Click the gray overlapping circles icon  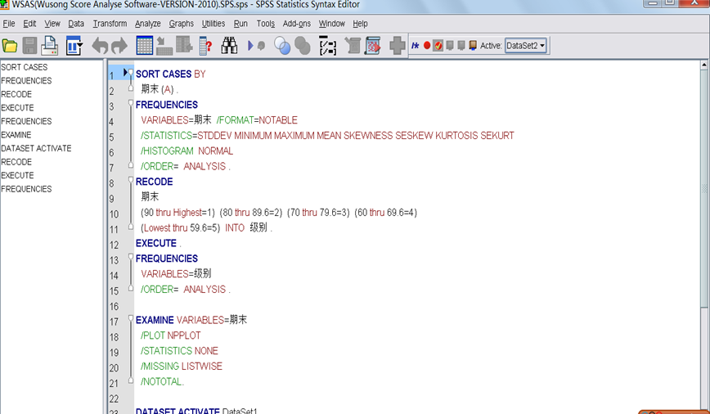pos(303,46)
